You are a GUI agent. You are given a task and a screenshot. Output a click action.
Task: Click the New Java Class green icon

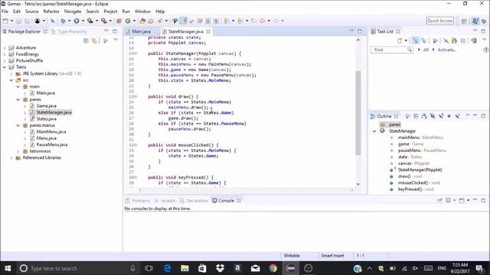(x=128, y=21)
